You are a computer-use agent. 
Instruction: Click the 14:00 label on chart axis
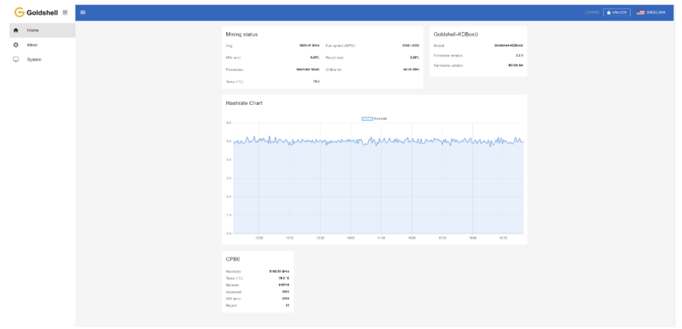pyautogui.click(x=350, y=238)
